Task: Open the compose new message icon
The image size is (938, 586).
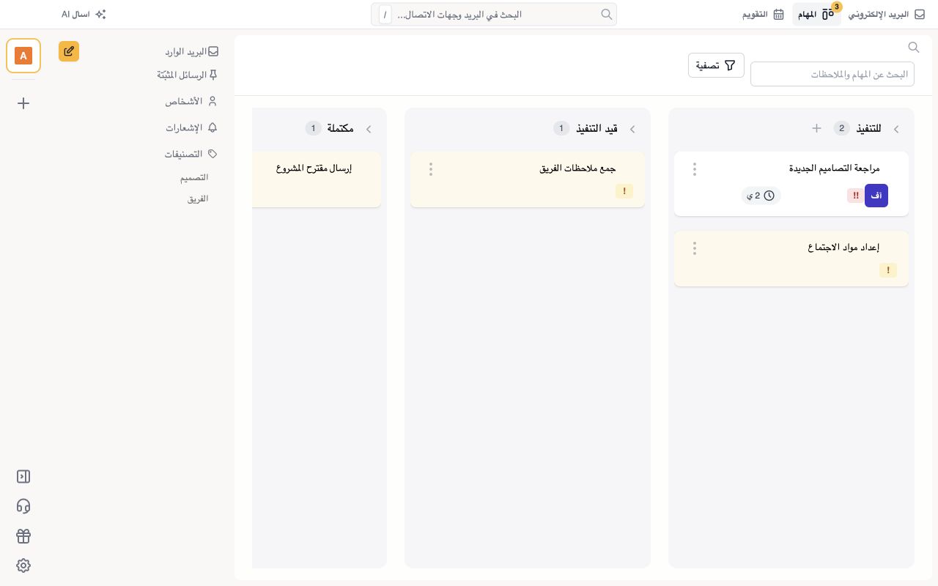Action: pyautogui.click(x=69, y=51)
